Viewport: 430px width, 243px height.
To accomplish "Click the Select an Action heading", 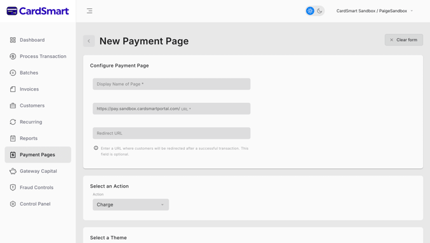I will 109,186.
